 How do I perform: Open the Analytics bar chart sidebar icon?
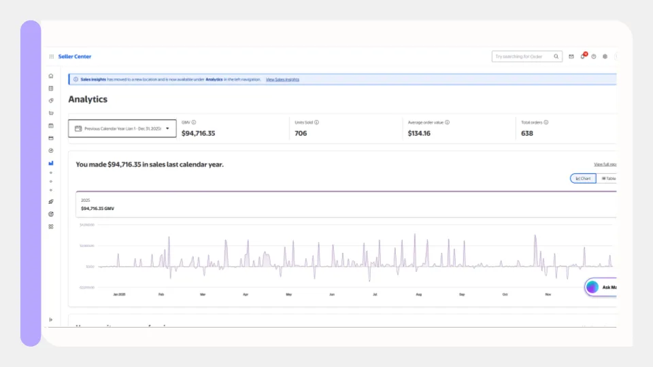pos(51,163)
